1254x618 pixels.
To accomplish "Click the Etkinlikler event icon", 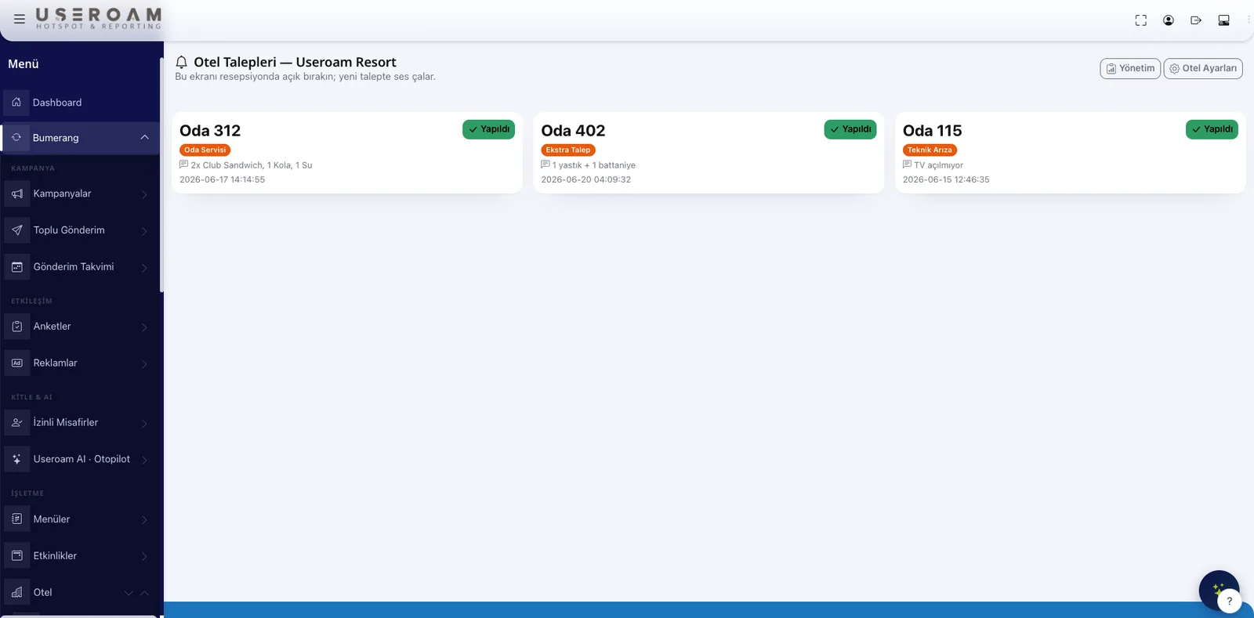I will (x=17, y=556).
